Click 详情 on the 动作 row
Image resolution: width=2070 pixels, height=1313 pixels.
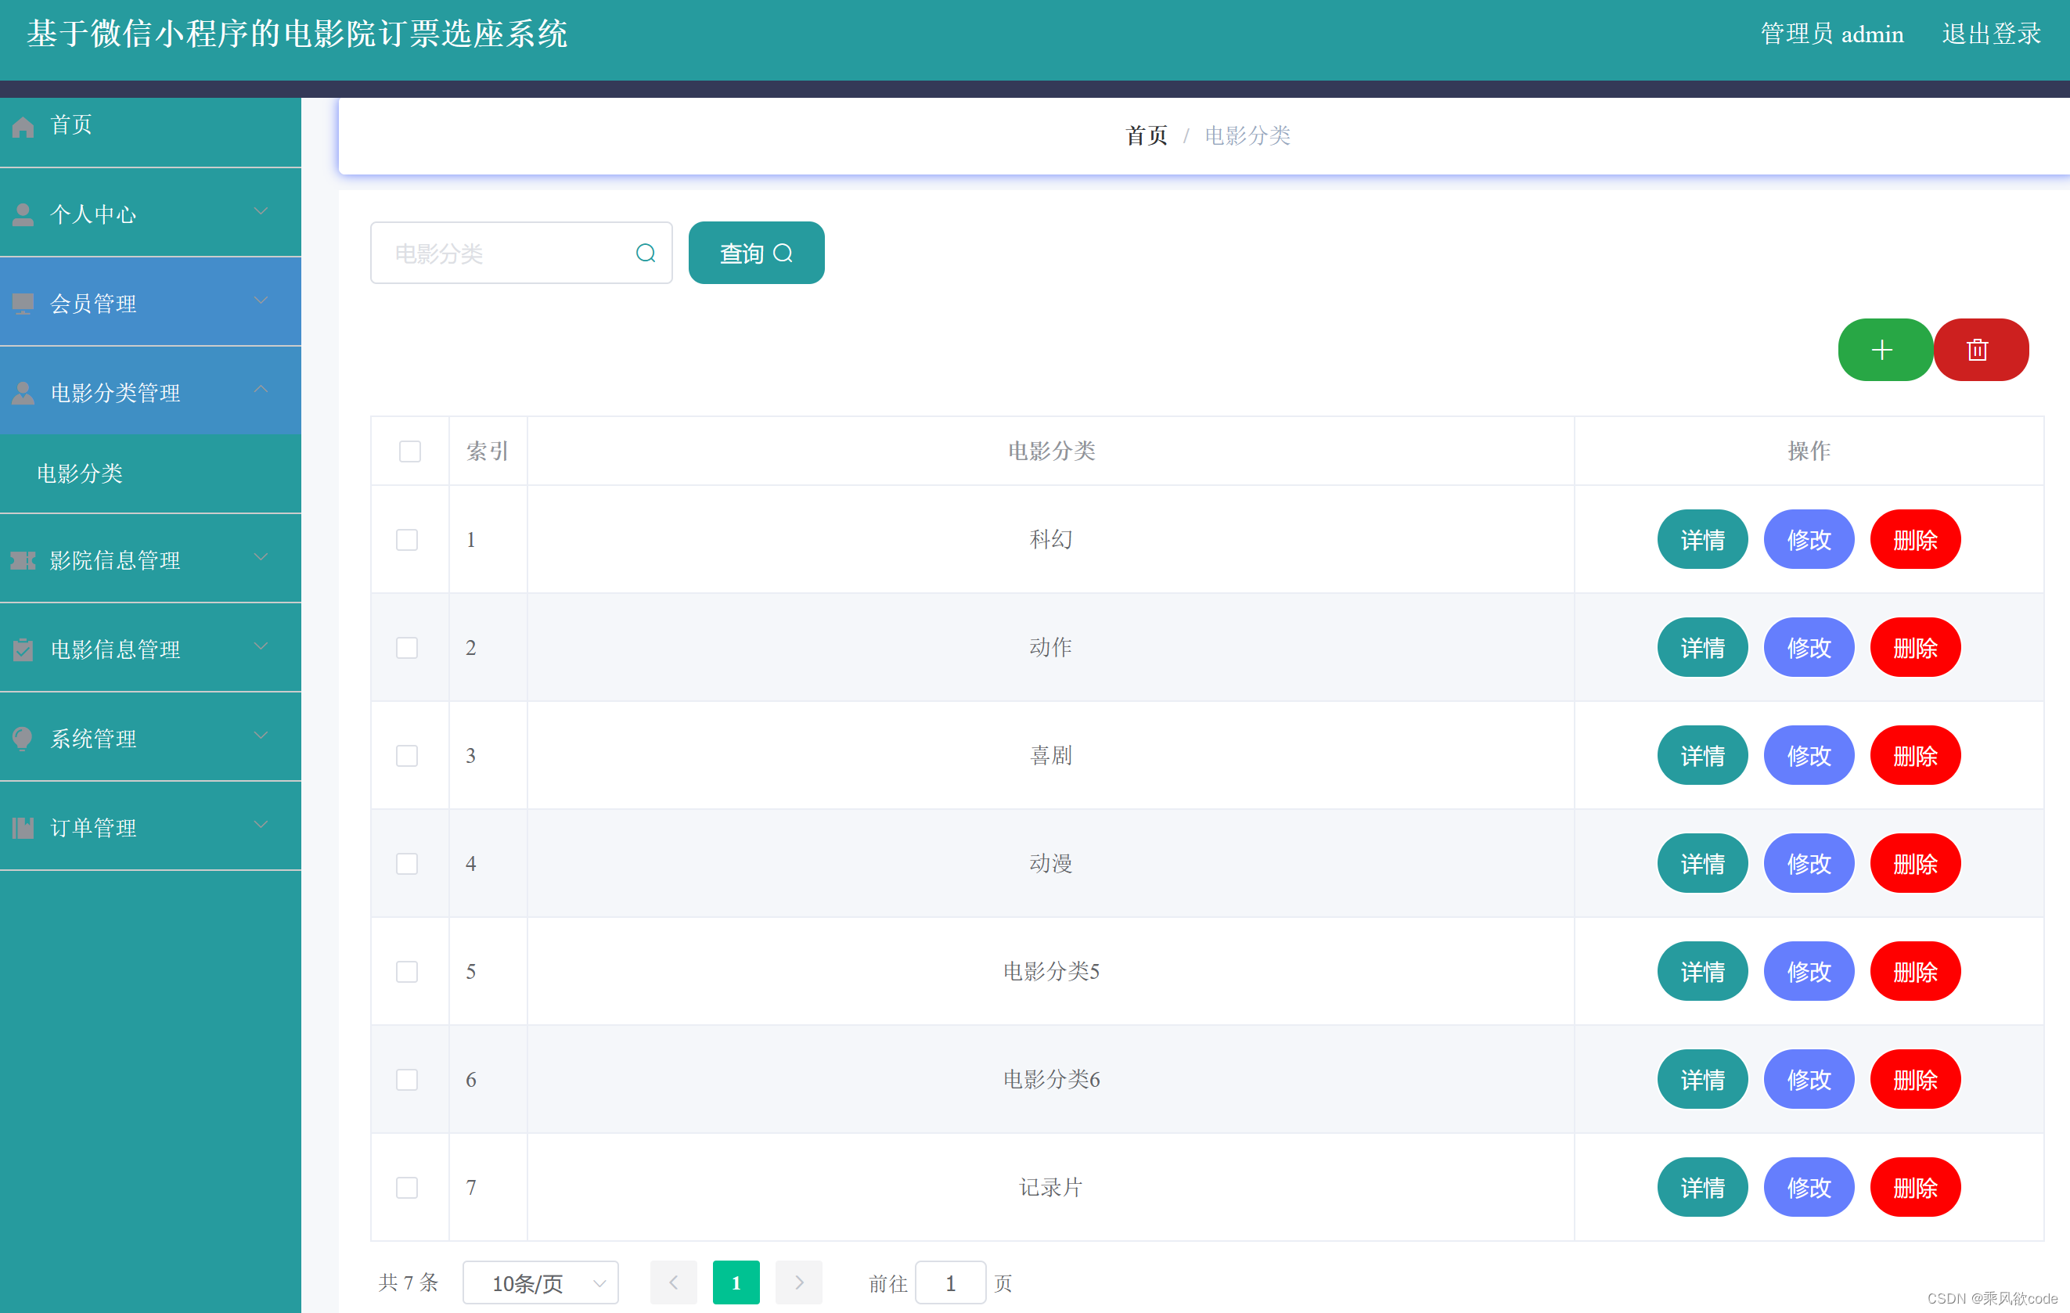pyautogui.click(x=1702, y=647)
